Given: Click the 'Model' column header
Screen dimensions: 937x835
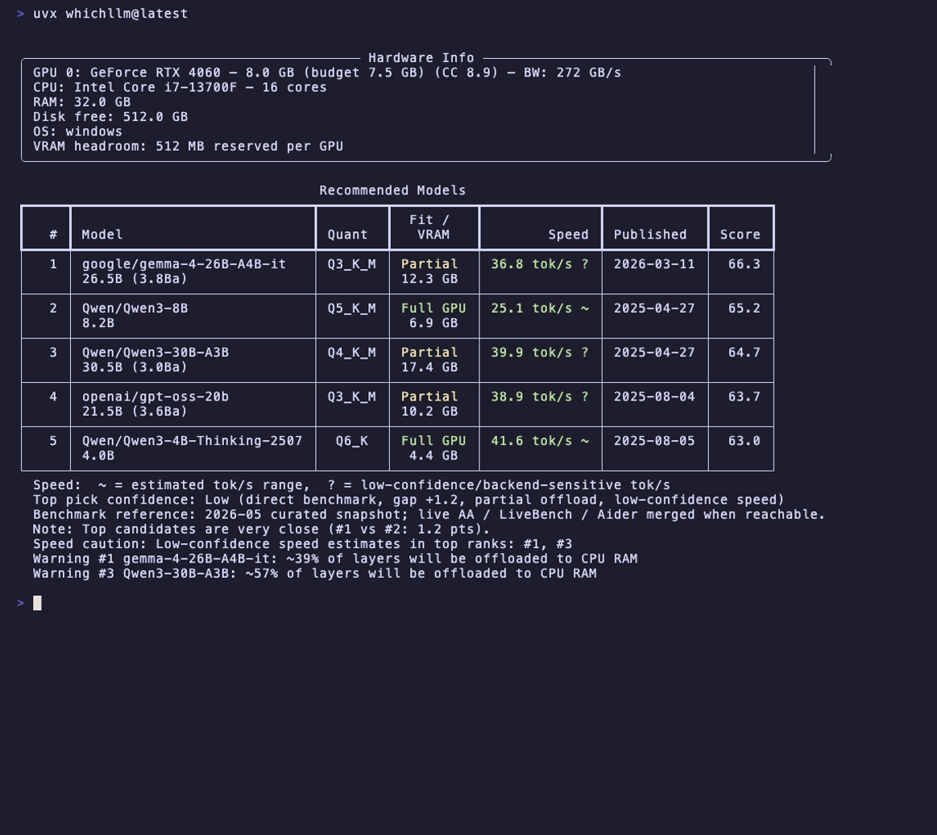Looking at the screenshot, I should pos(102,235).
